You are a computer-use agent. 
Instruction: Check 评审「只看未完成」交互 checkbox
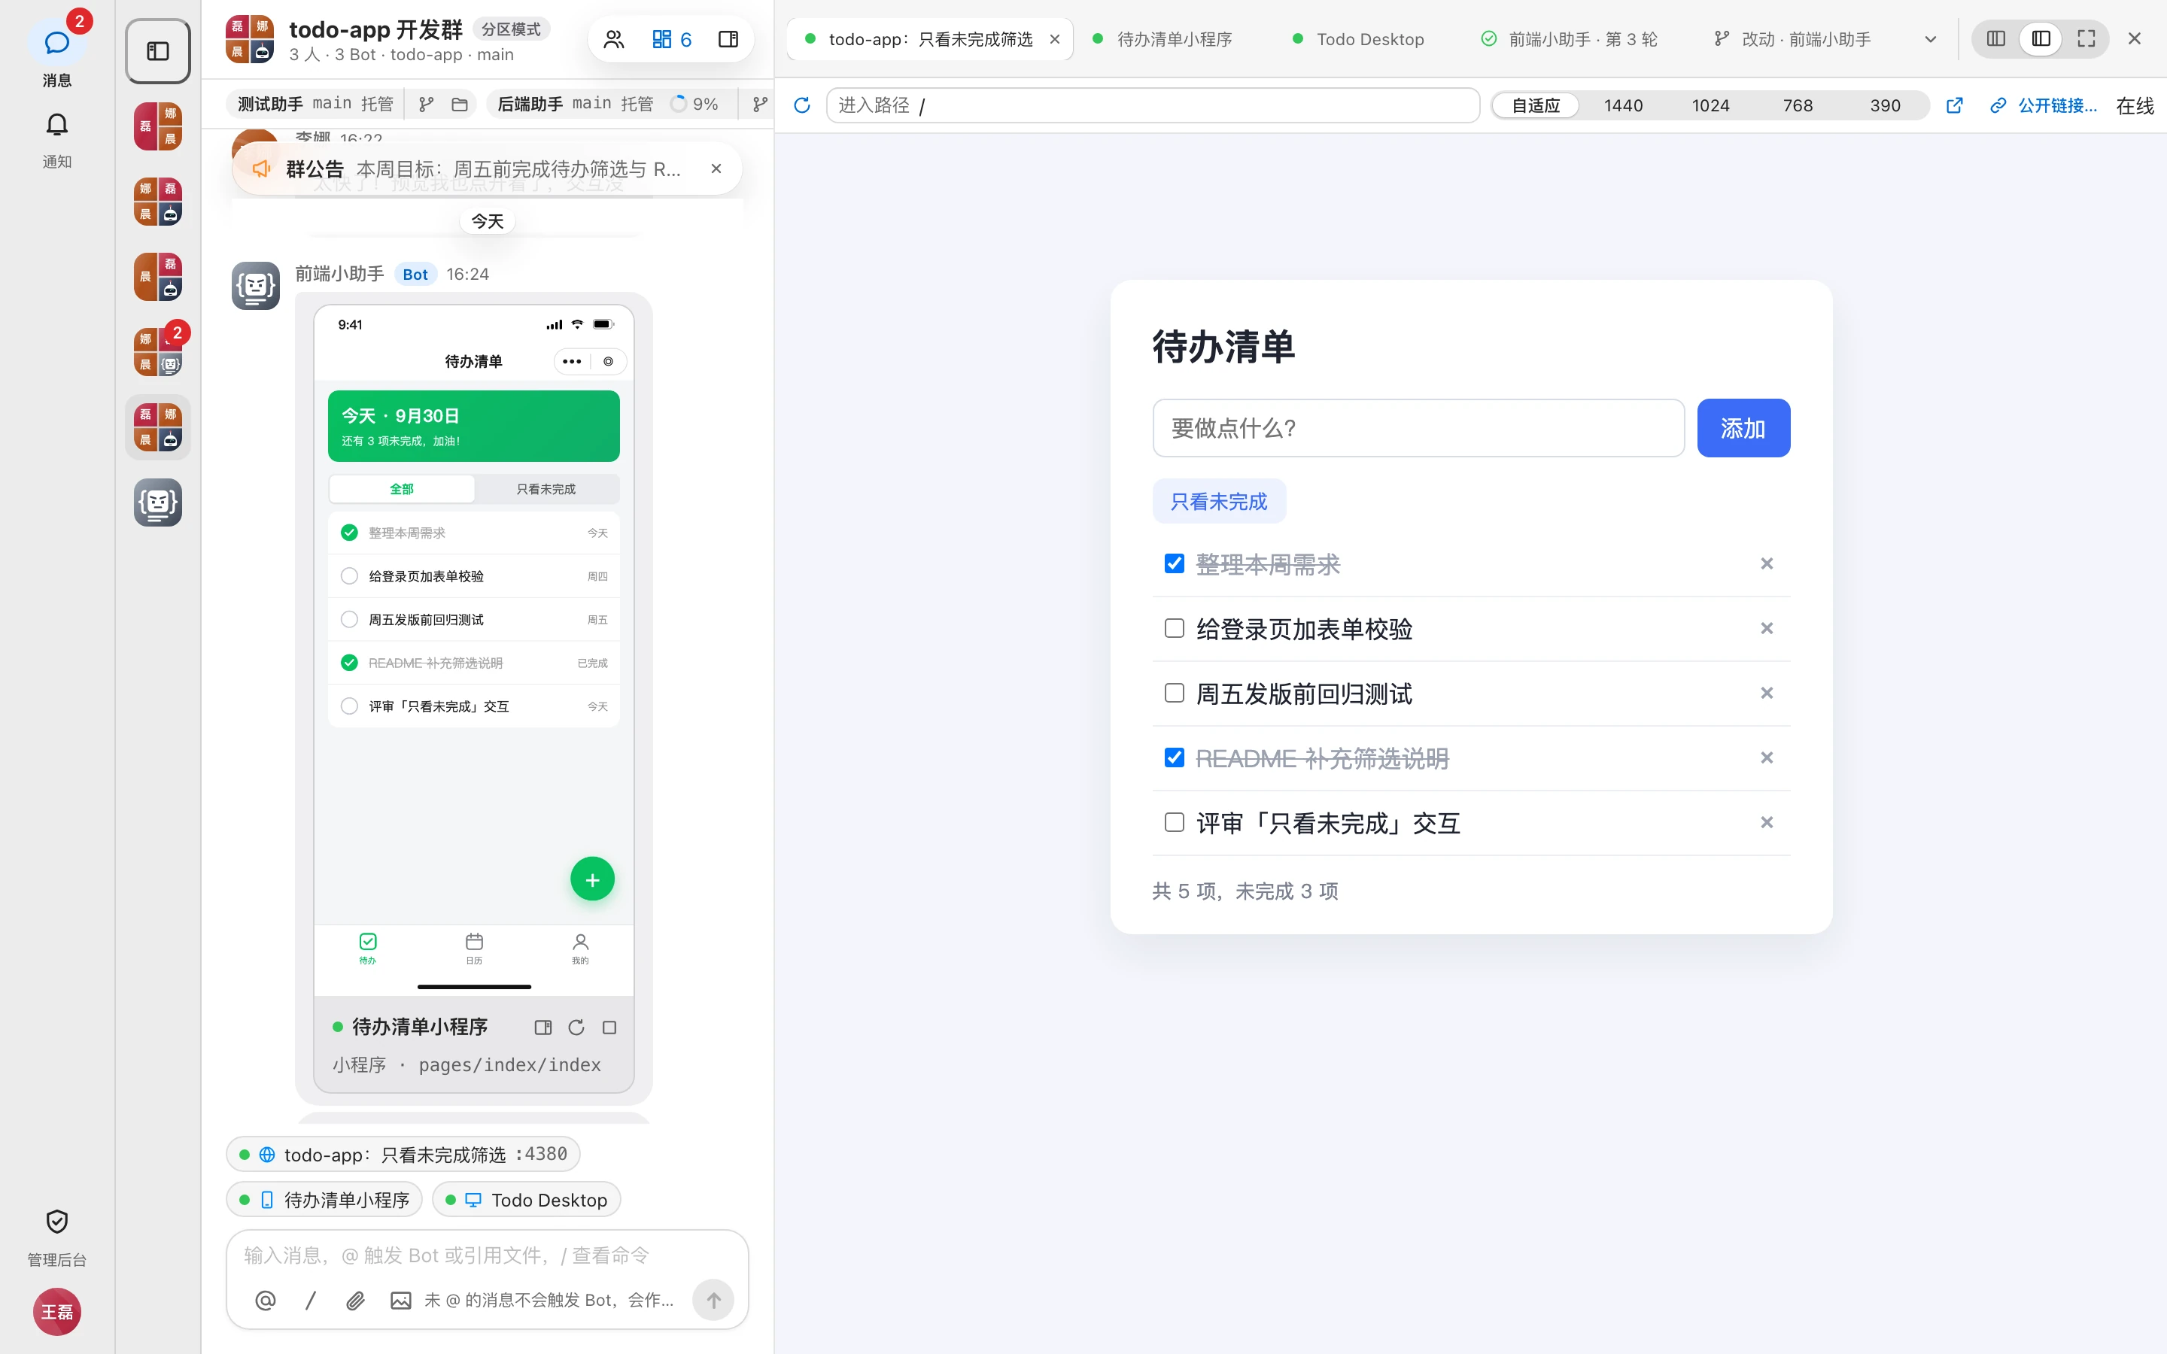[x=1174, y=822]
